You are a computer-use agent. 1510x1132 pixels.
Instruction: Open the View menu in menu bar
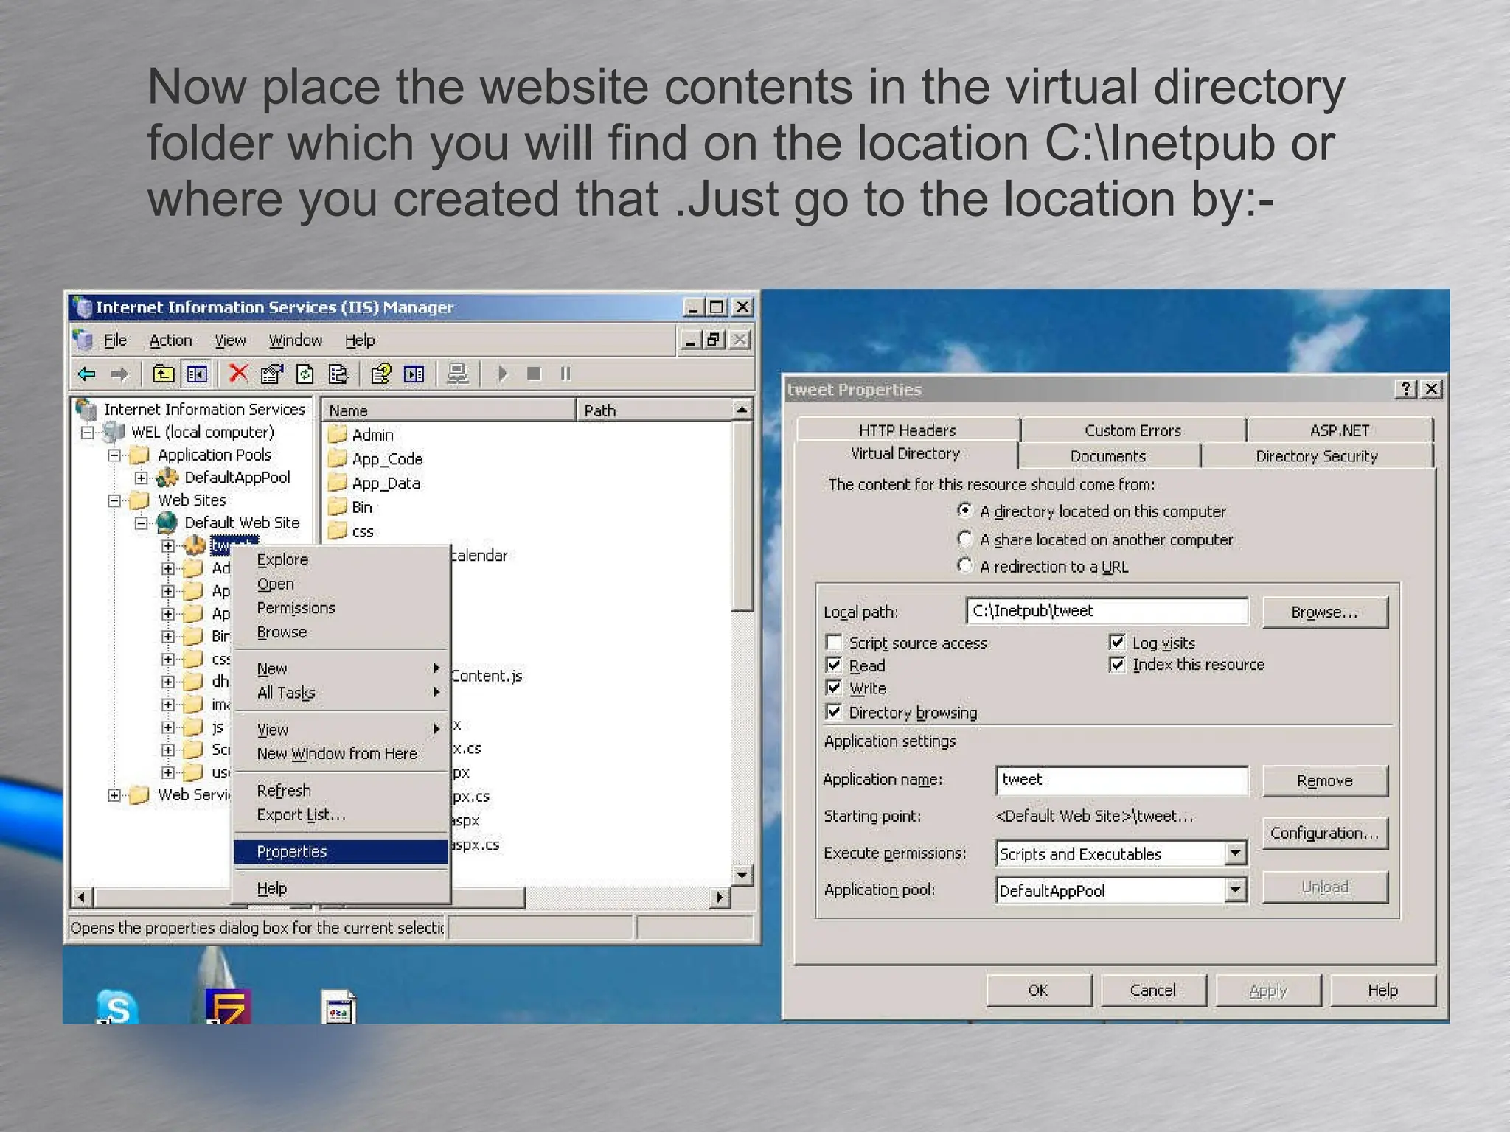(230, 340)
